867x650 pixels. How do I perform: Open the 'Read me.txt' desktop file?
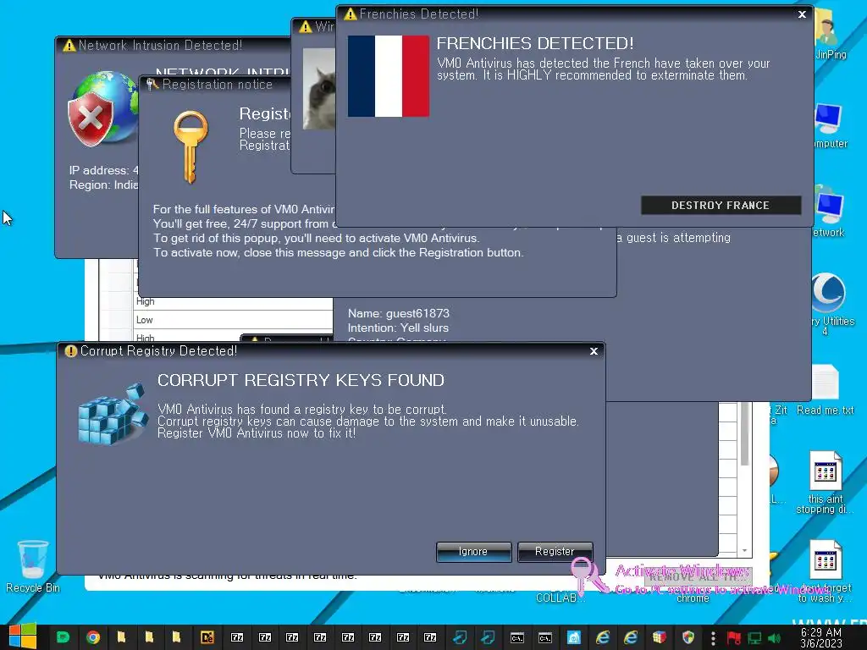[x=825, y=389]
